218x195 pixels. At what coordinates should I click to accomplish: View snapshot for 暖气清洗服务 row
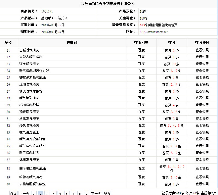pos(202,153)
